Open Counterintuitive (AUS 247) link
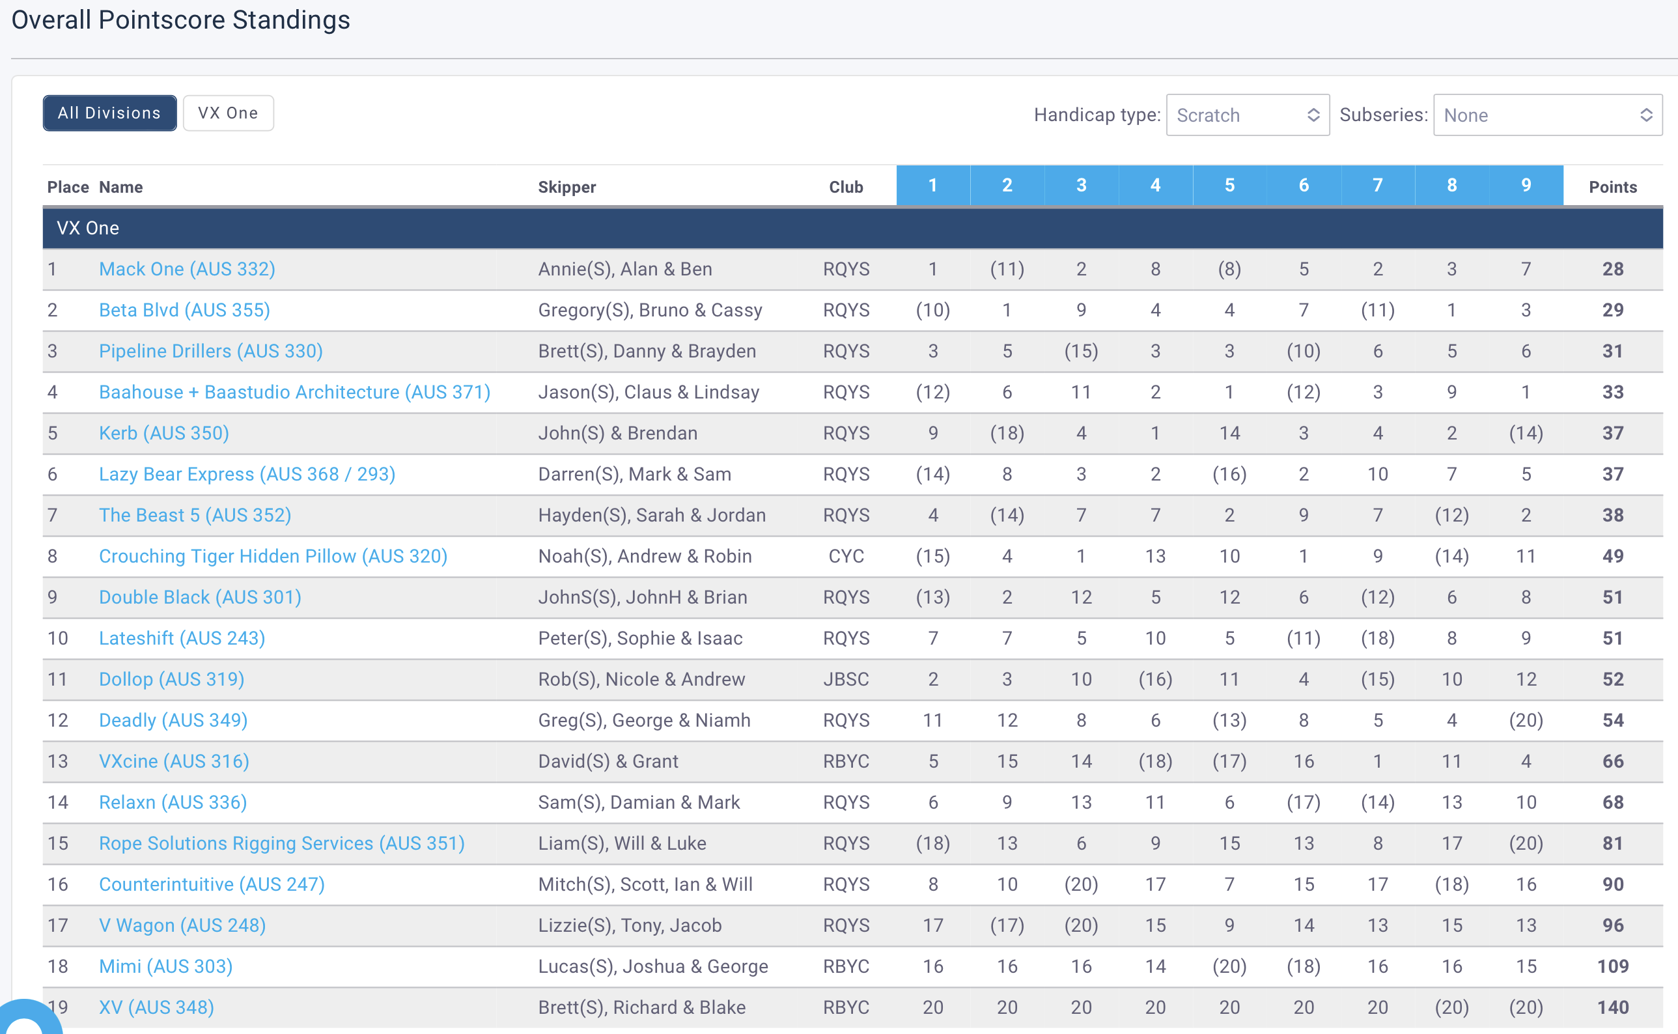Image resolution: width=1678 pixels, height=1034 pixels. coord(211,884)
